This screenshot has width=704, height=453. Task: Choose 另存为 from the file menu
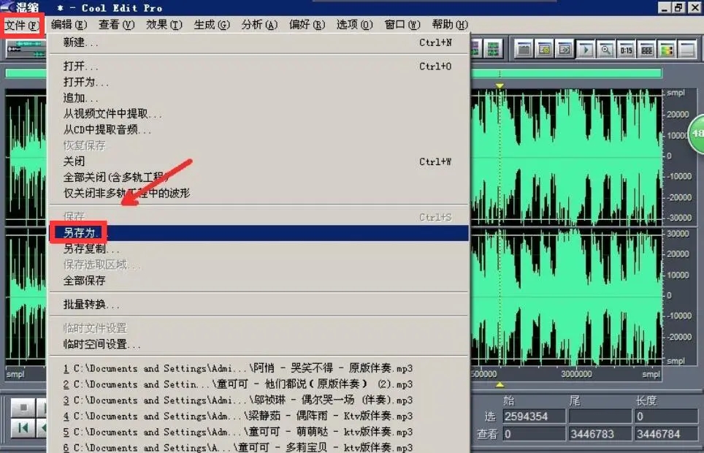tap(80, 231)
